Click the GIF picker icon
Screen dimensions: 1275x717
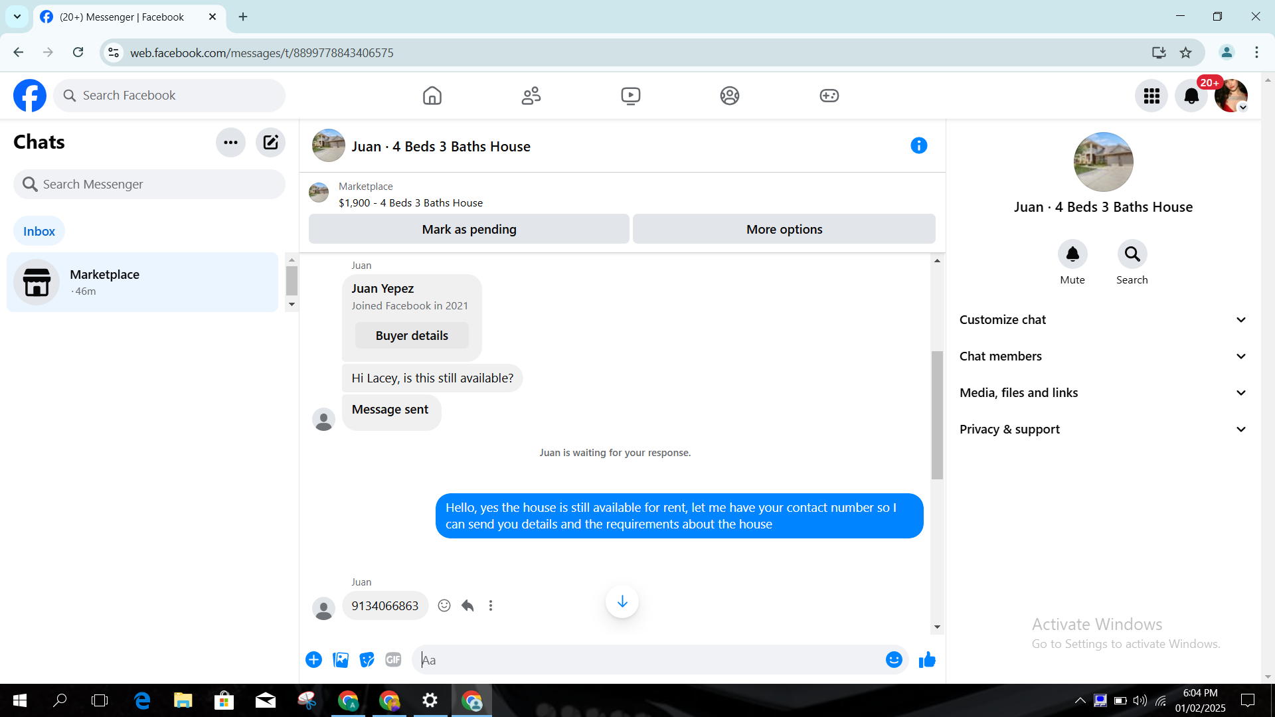(393, 660)
